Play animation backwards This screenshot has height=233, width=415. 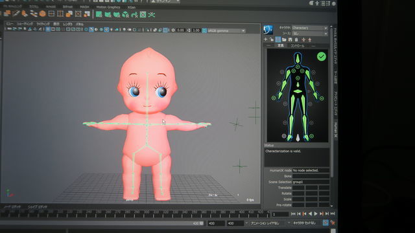(310, 214)
